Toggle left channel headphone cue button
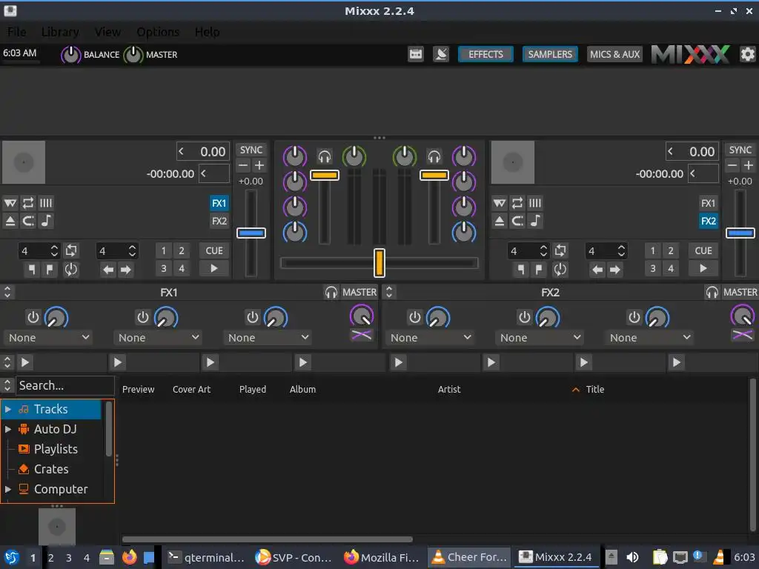Viewport: 759px width, 569px height. [325, 156]
